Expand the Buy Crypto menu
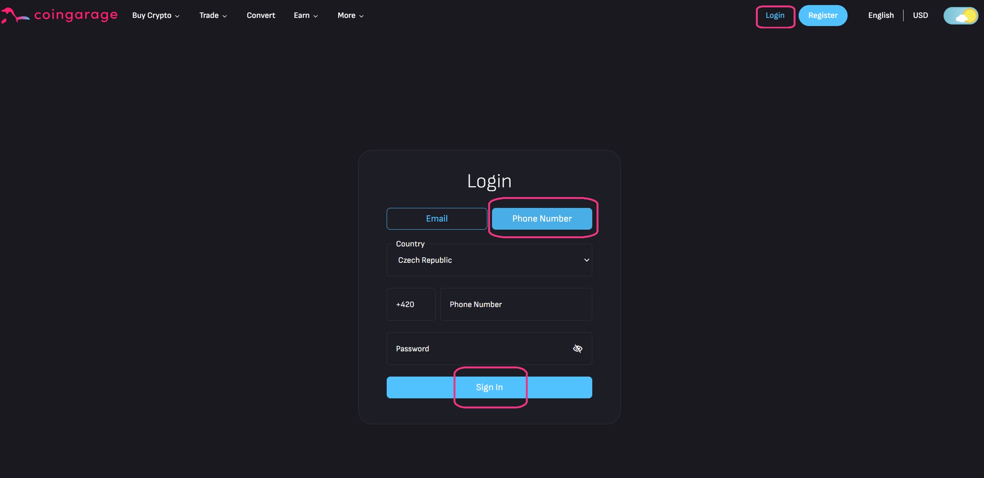984x478 pixels. click(x=156, y=16)
